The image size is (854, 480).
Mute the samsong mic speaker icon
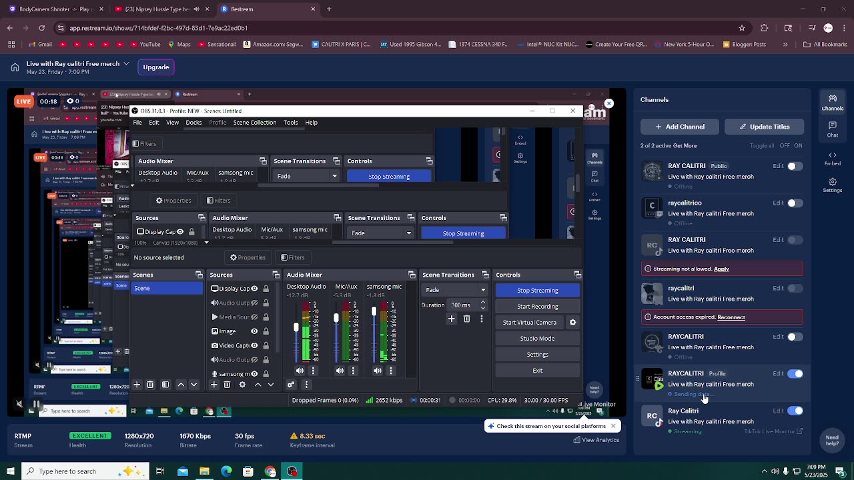tap(378, 371)
